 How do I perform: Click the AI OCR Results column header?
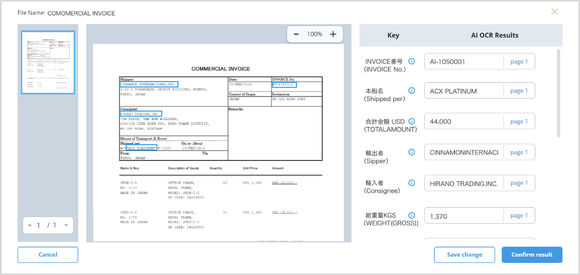[494, 35]
